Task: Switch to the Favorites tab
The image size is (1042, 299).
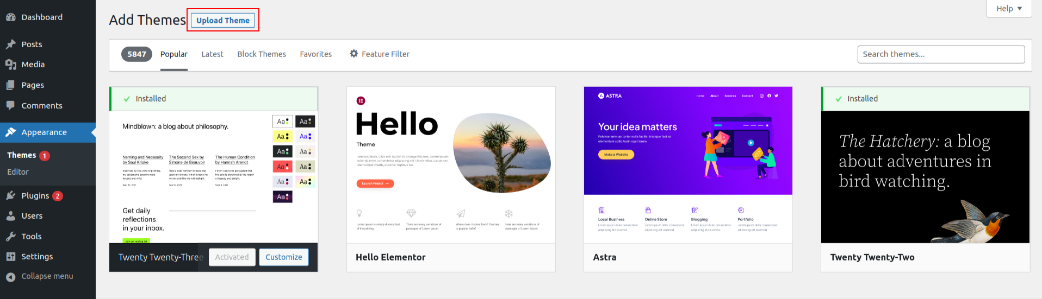Action: click(x=316, y=54)
